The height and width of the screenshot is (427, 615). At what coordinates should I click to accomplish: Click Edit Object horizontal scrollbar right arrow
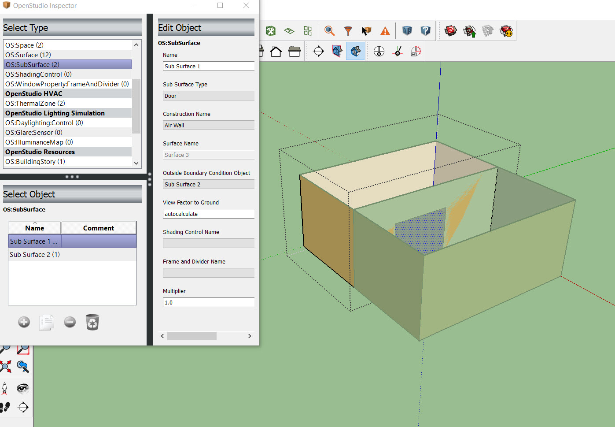click(x=250, y=336)
